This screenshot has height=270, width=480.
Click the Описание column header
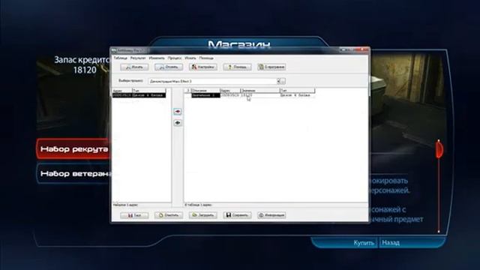[205, 91]
